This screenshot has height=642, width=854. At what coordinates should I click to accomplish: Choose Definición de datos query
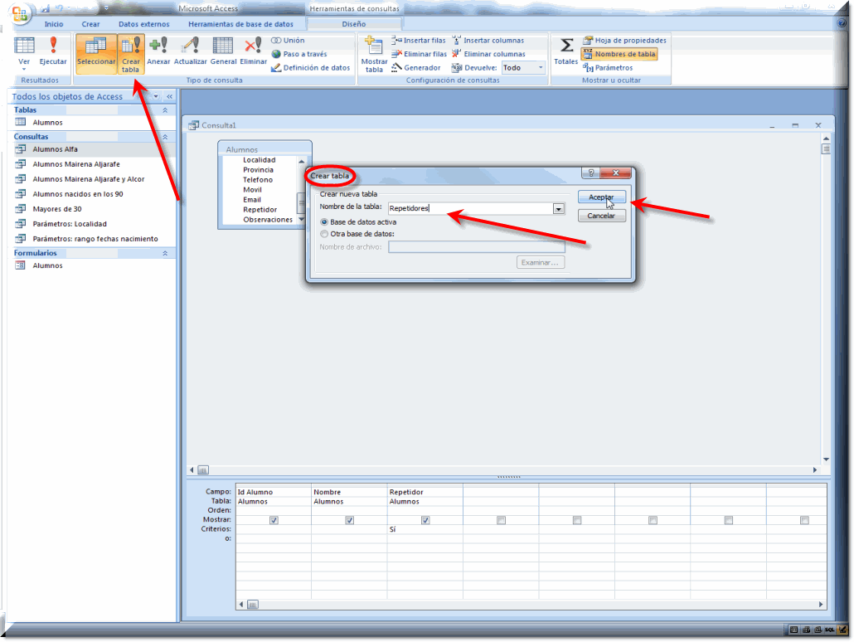click(x=310, y=67)
